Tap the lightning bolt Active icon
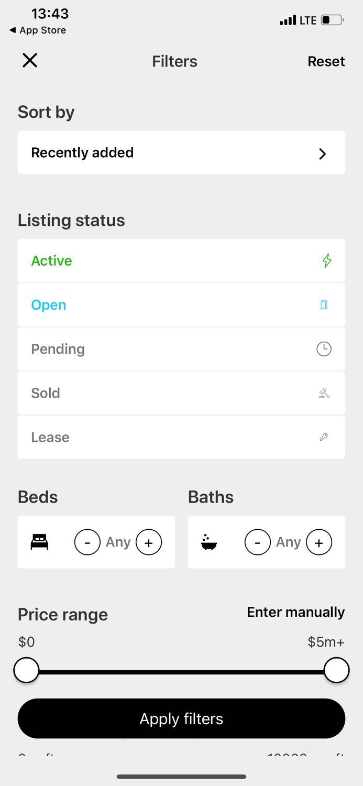This screenshot has width=363, height=786. 327,260
